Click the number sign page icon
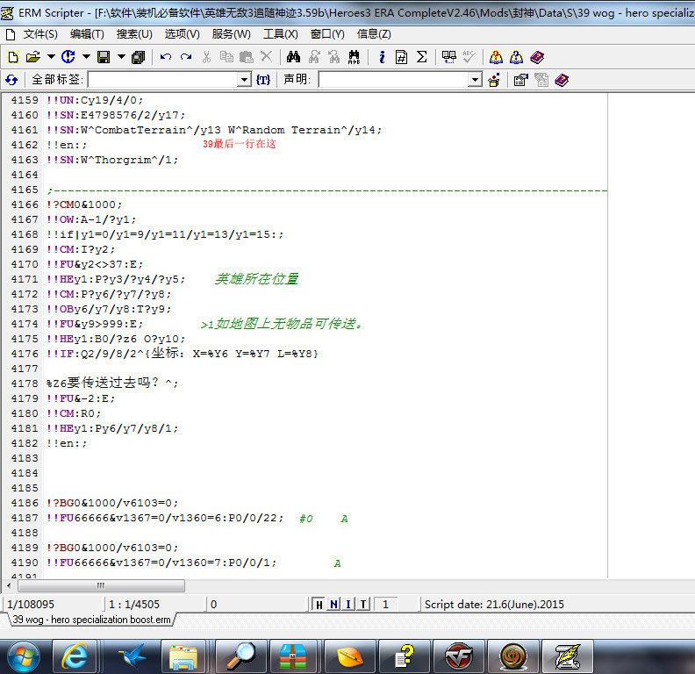Image resolution: width=695 pixels, height=674 pixels. pos(402,57)
